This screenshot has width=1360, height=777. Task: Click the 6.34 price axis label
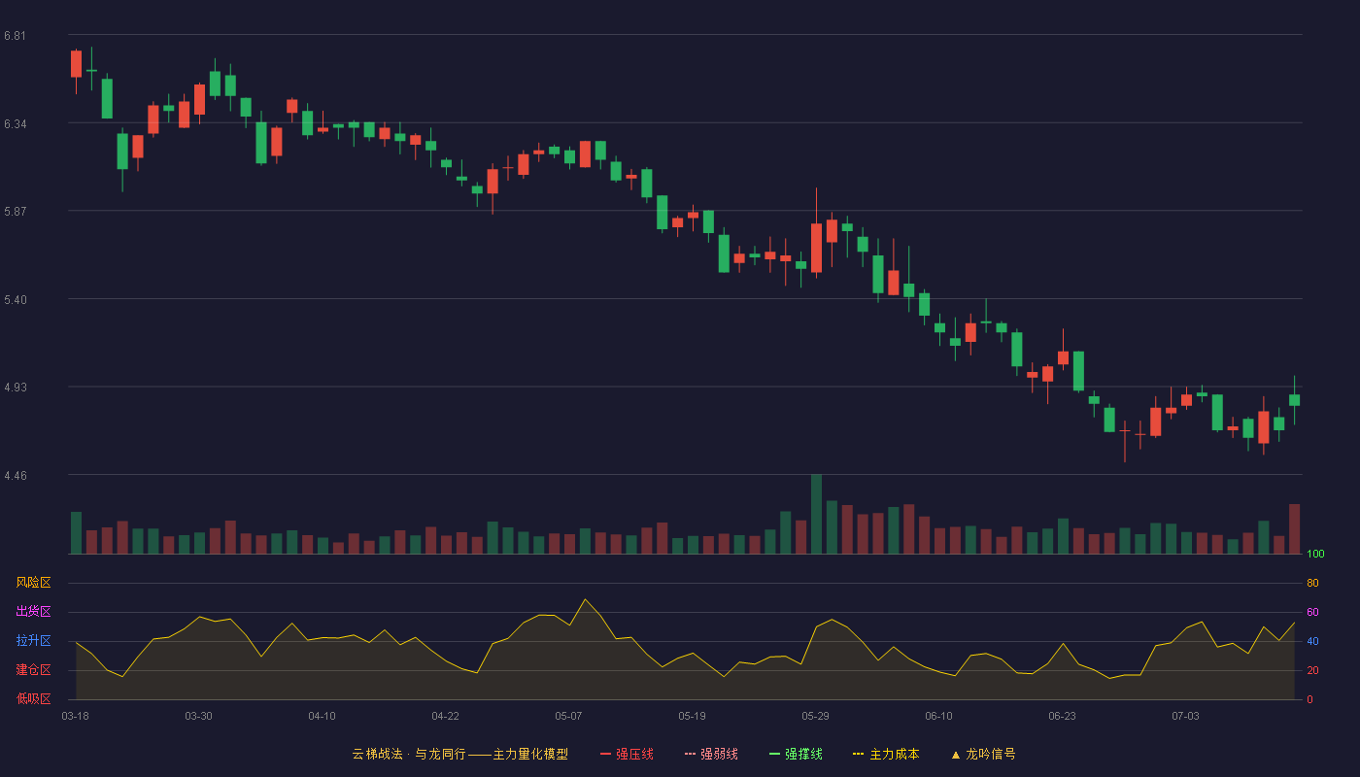(16, 124)
